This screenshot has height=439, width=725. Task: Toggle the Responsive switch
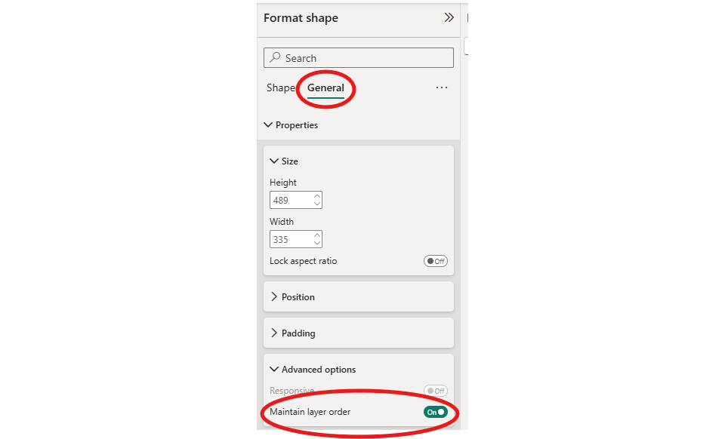click(x=436, y=391)
